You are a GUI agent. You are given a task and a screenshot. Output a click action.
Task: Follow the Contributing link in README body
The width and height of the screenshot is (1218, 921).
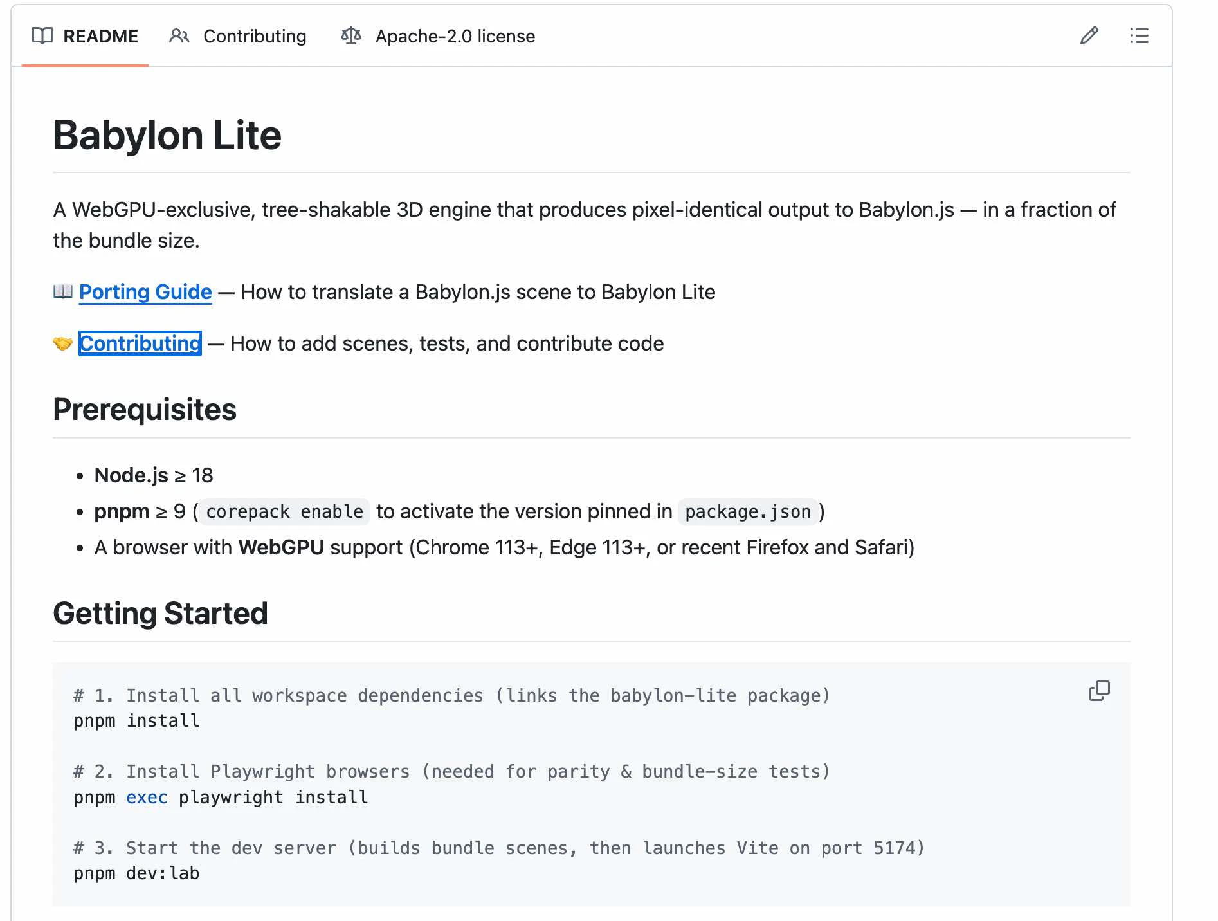click(x=140, y=343)
